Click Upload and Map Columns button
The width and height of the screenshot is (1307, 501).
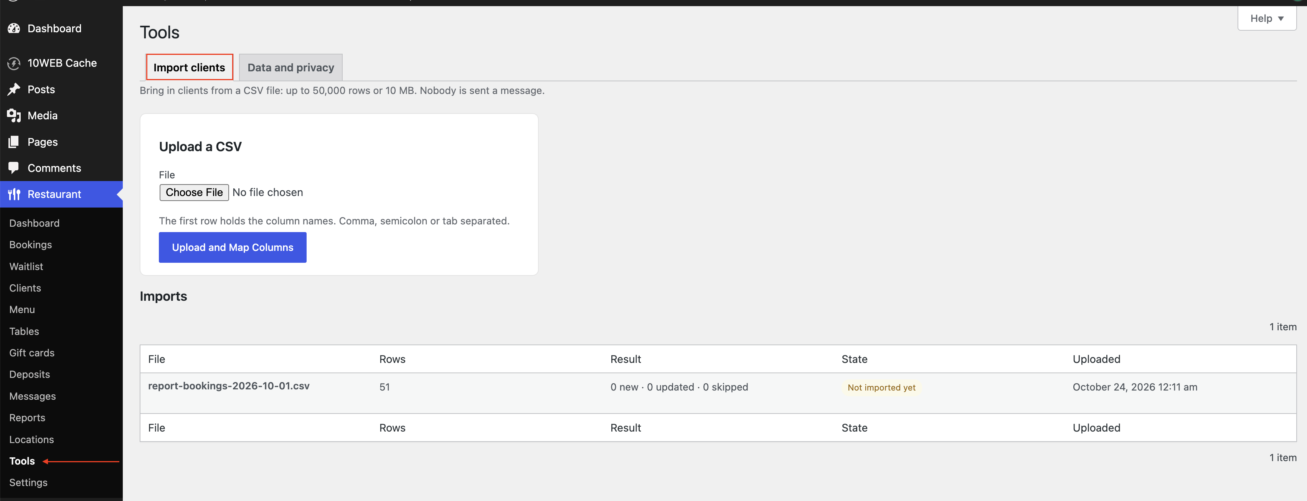tap(233, 247)
